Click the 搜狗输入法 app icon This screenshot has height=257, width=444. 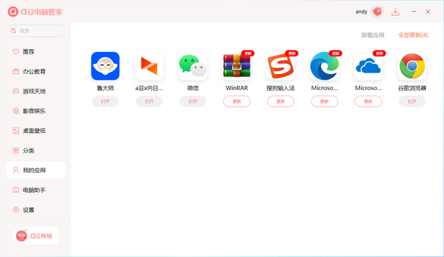280,66
